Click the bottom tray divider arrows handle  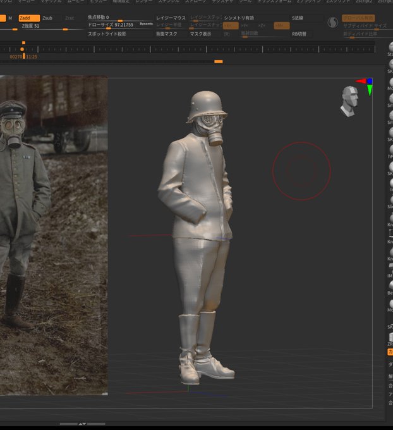82,424
